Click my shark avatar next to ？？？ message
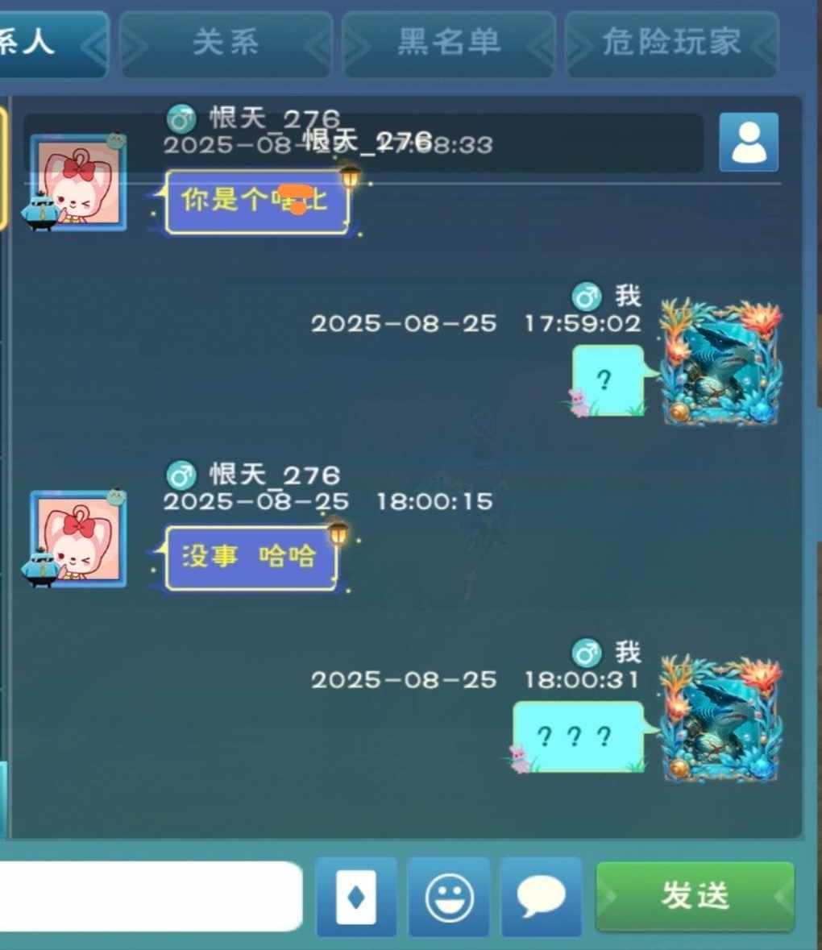This screenshot has height=950, width=822. click(x=719, y=718)
